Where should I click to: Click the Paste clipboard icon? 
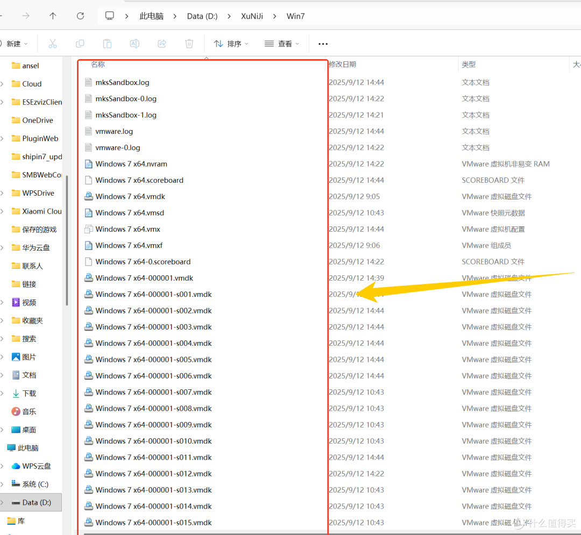click(x=107, y=44)
